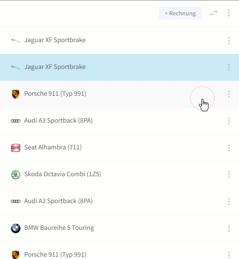
Task: Click the red Seat logo
Action: tap(16, 148)
